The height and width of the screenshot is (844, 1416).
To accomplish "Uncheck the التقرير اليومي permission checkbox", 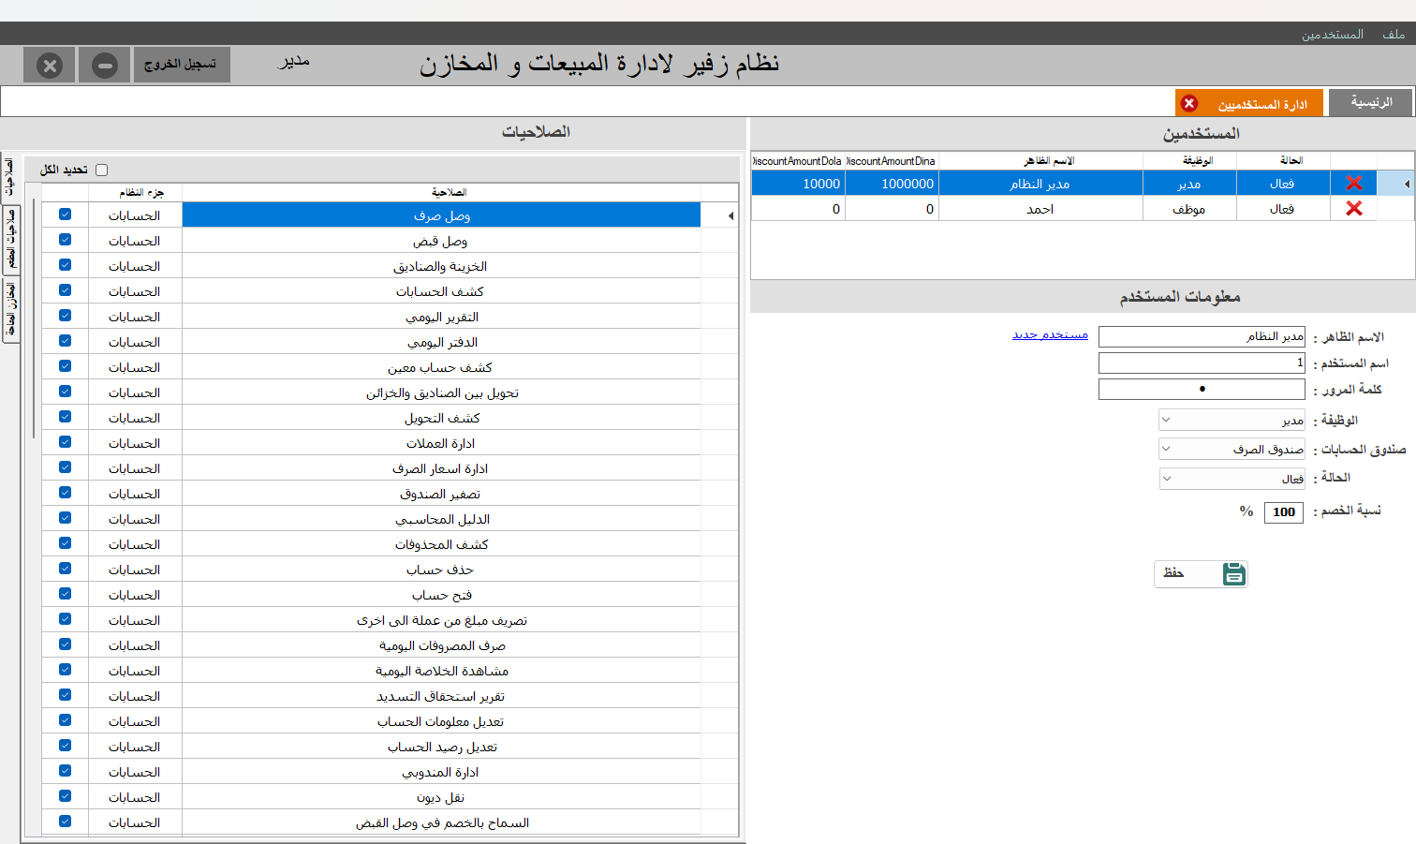I will pyautogui.click(x=65, y=316).
